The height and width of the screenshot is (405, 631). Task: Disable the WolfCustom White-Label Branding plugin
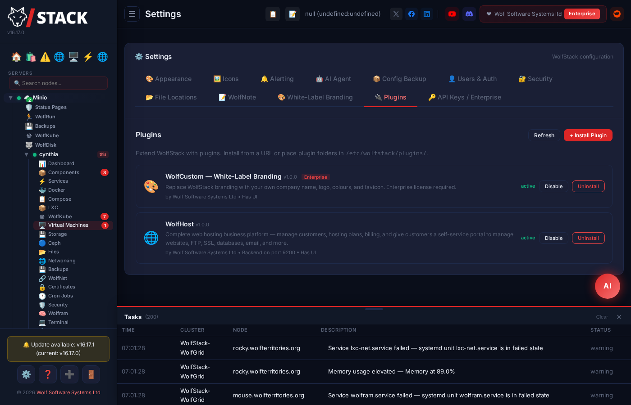553,186
